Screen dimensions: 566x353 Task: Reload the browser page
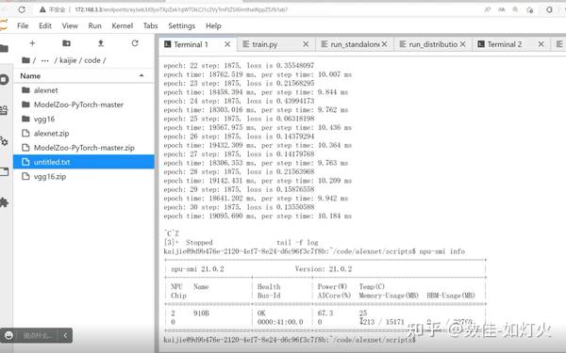click(22, 9)
